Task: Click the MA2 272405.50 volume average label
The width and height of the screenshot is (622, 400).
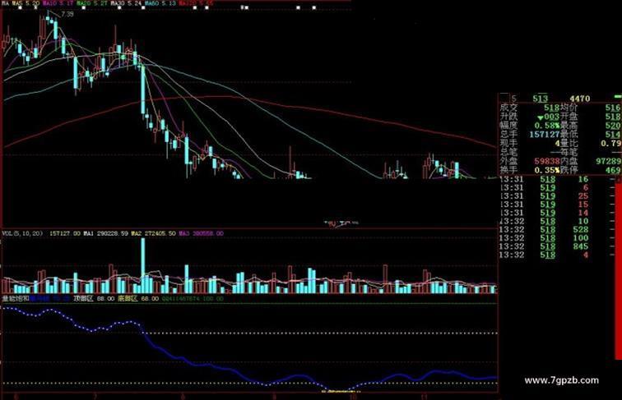Action: click(x=154, y=233)
